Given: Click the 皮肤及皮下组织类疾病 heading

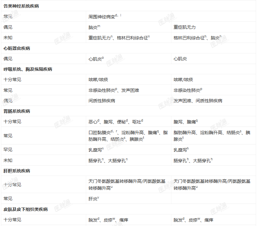Looking at the screenshot, I should [26, 209].
